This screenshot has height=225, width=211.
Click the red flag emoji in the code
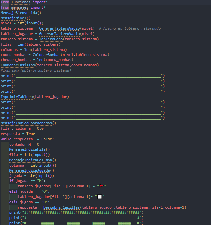(x=101, y=186)
